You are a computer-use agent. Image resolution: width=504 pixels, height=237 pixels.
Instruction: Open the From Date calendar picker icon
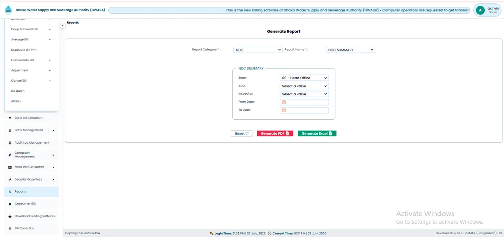tap(284, 102)
